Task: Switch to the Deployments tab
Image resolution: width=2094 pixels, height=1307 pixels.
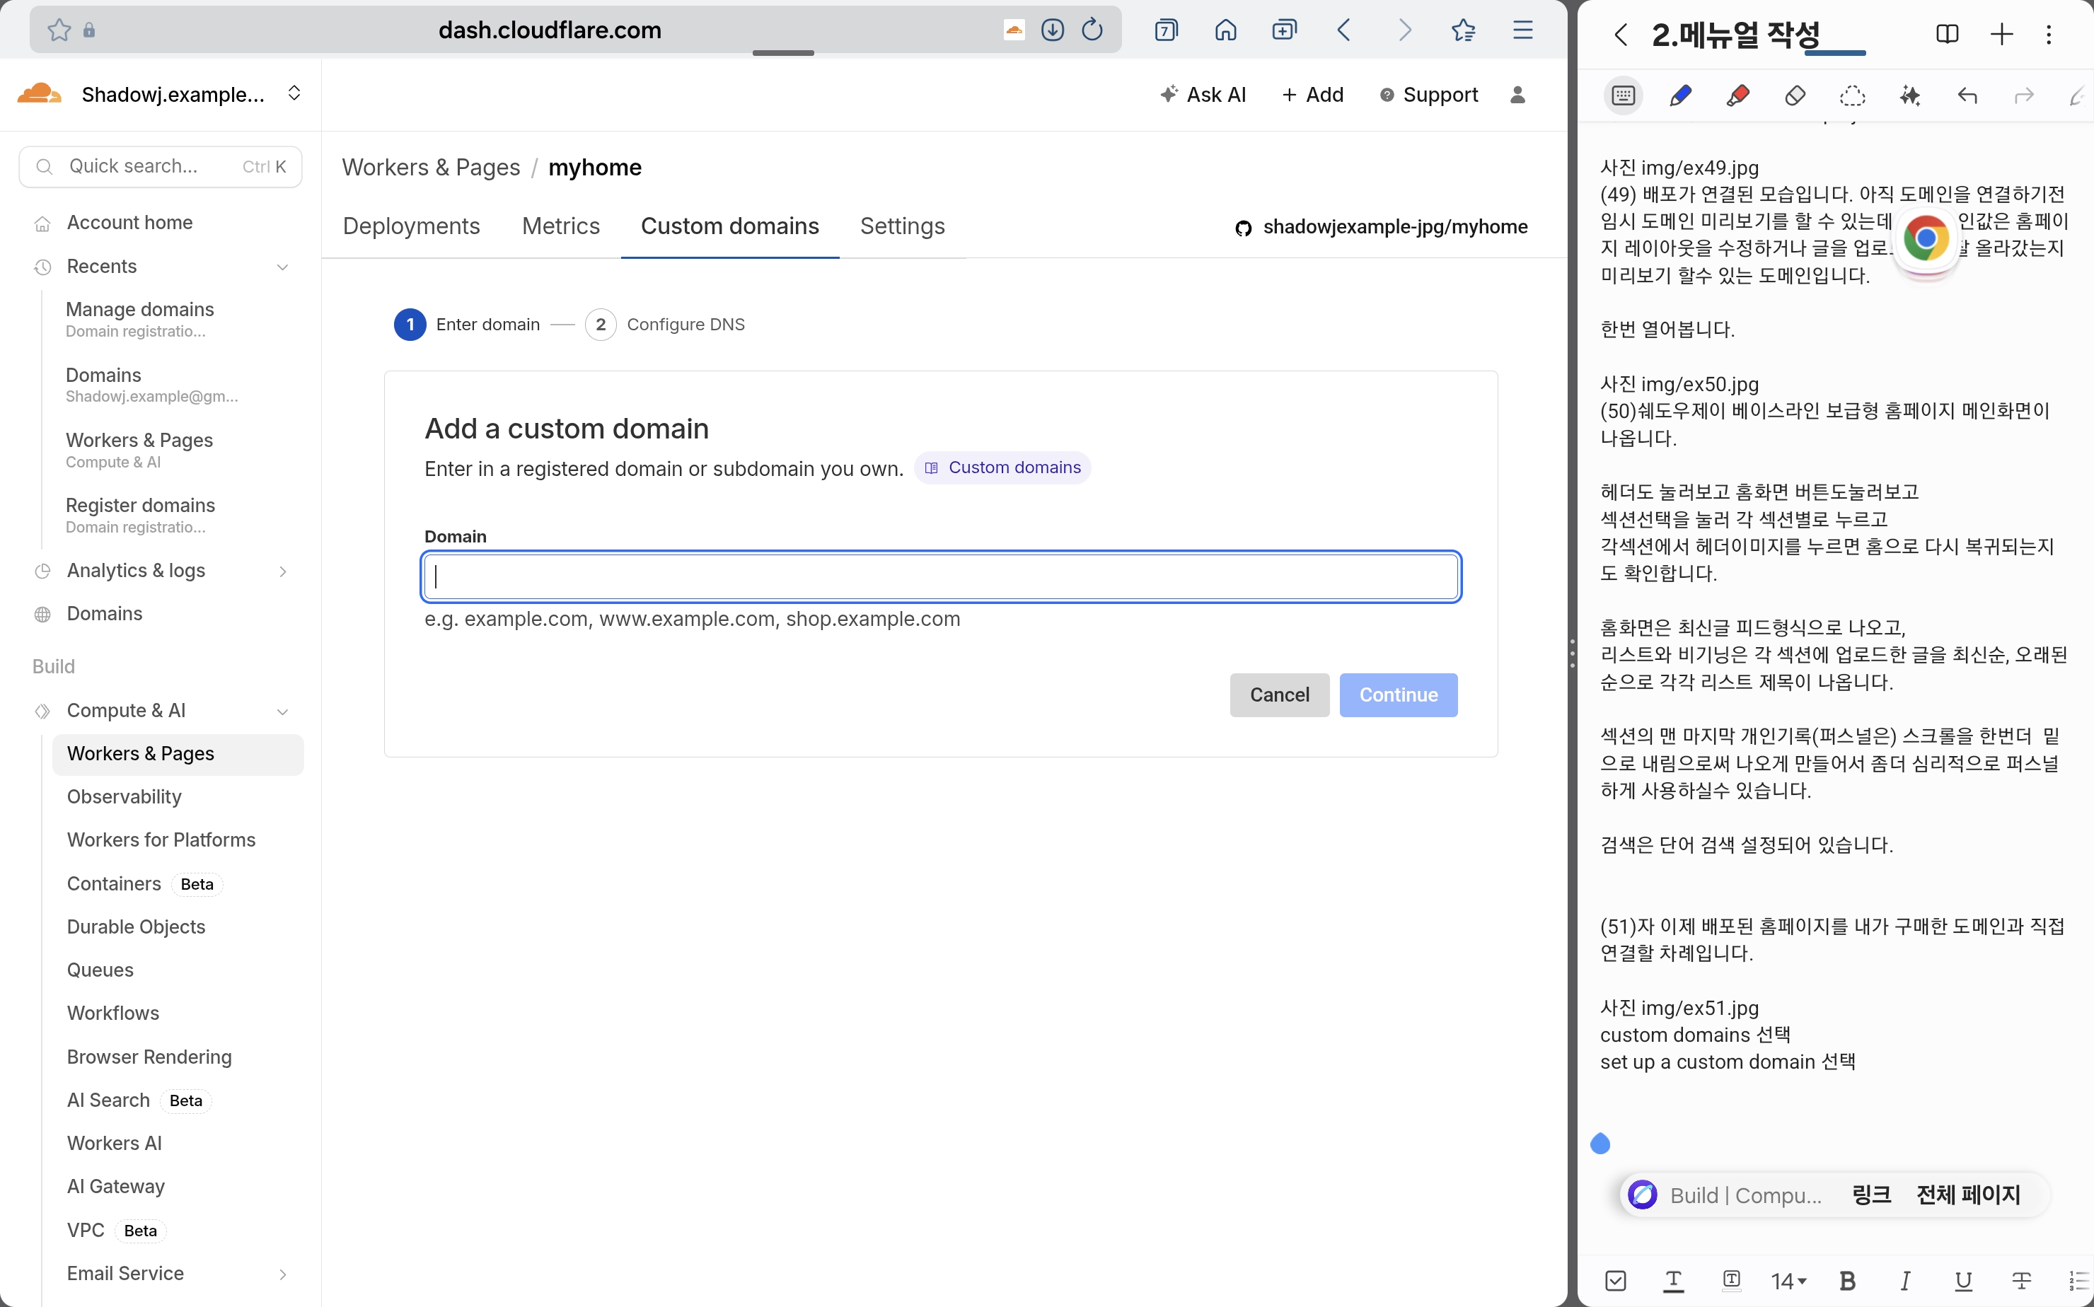Action: (411, 226)
